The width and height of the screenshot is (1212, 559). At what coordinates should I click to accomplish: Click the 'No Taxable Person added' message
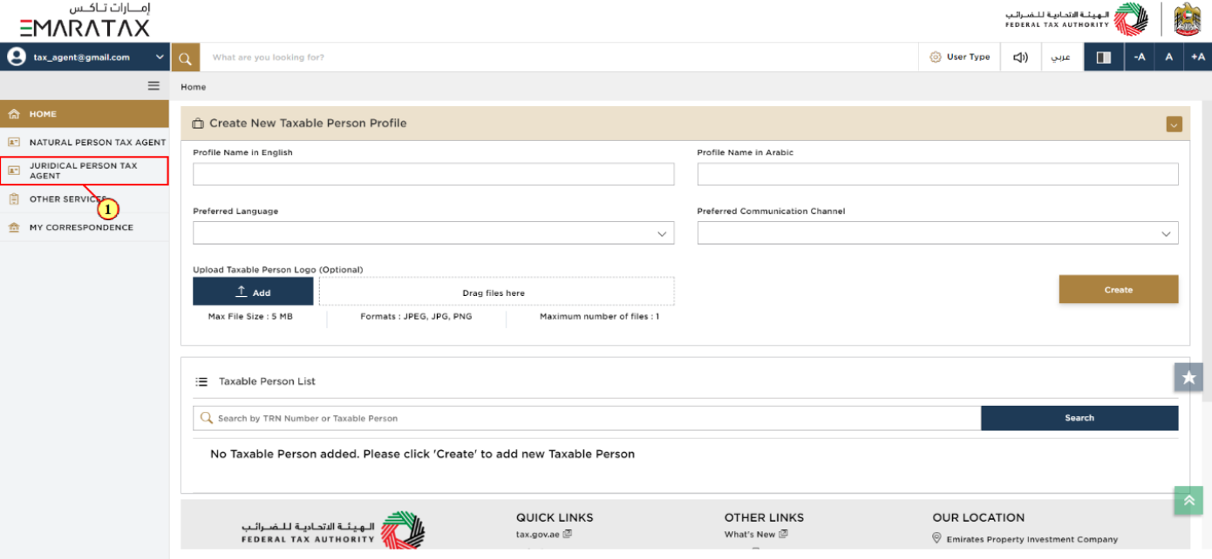click(x=422, y=455)
